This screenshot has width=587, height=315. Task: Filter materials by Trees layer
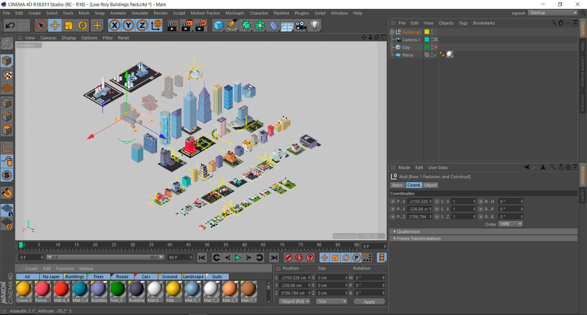98,277
